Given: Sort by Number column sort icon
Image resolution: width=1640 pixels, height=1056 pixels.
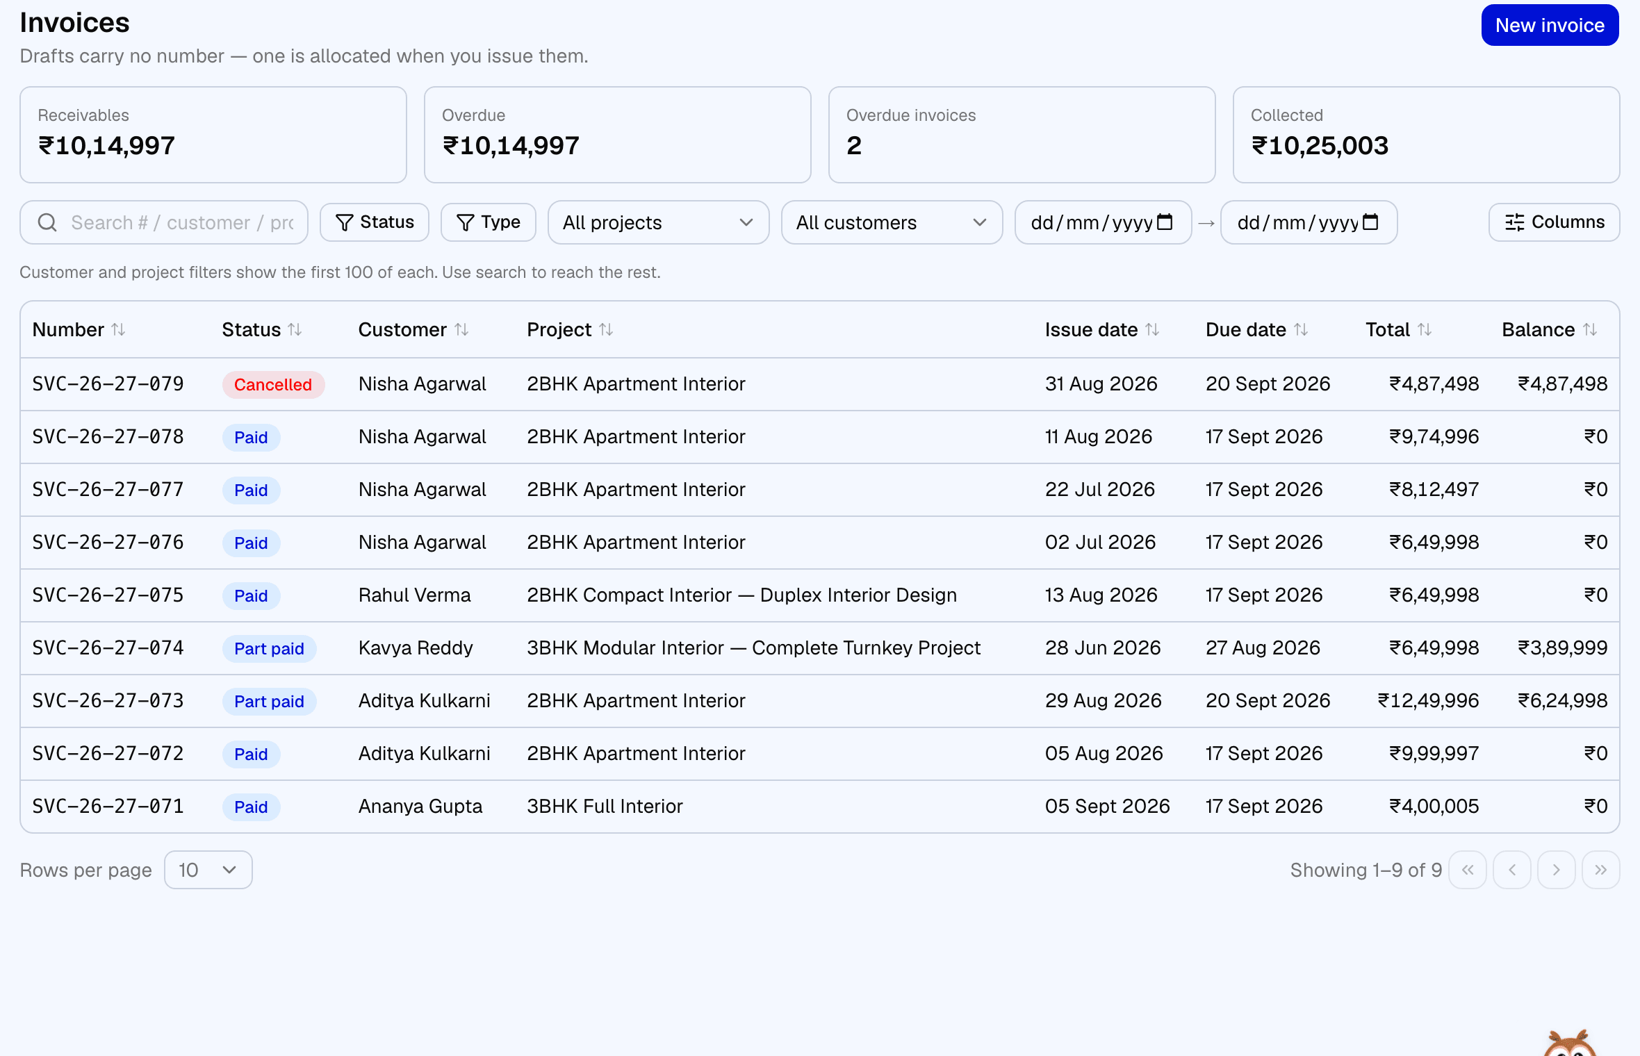Looking at the screenshot, I should tap(119, 329).
